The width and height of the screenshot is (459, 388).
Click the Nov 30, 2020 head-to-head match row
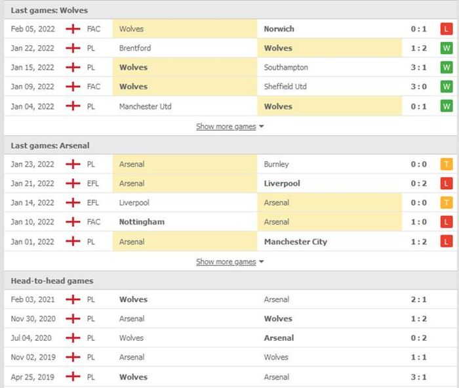[230, 318]
